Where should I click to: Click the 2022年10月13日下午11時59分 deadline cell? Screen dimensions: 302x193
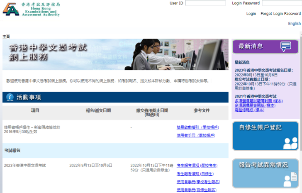152,168
